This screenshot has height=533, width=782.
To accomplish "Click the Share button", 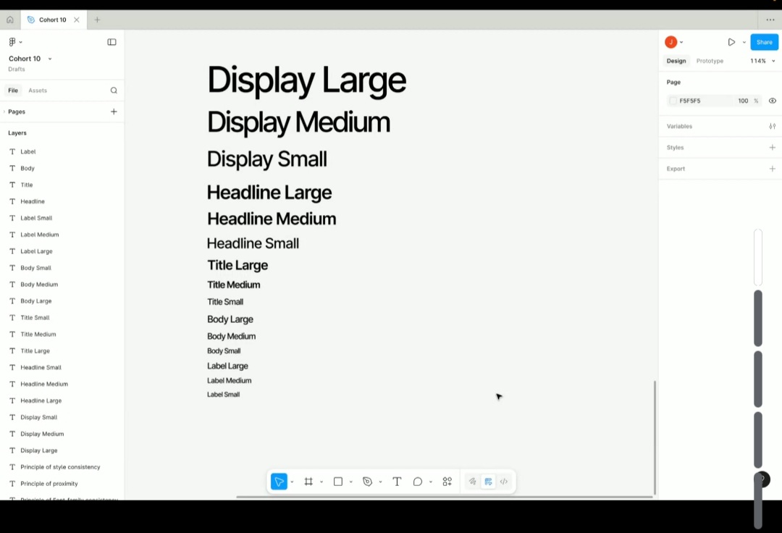I will pyautogui.click(x=764, y=43).
